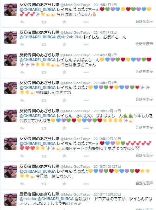
Task: Open more options on December 30 tweet
Action: pyautogui.click(x=86, y=156)
